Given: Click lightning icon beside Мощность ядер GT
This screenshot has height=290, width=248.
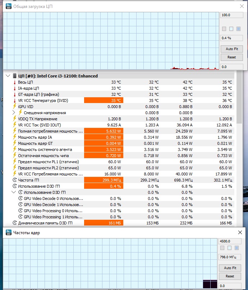Looking at the screenshot, I should pyautogui.click(x=15, y=143).
